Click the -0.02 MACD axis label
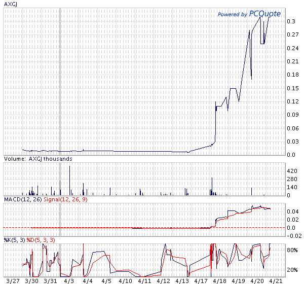The height and width of the screenshot is (284, 304). point(294,236)
